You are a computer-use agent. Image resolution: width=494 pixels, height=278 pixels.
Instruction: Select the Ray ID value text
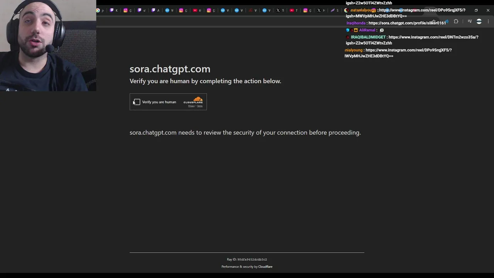(x=252, y=259)
